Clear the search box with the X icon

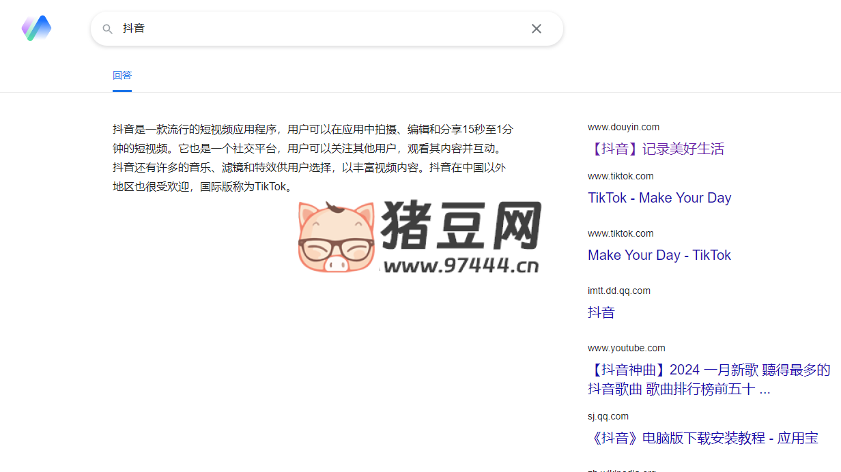(537, 29)
